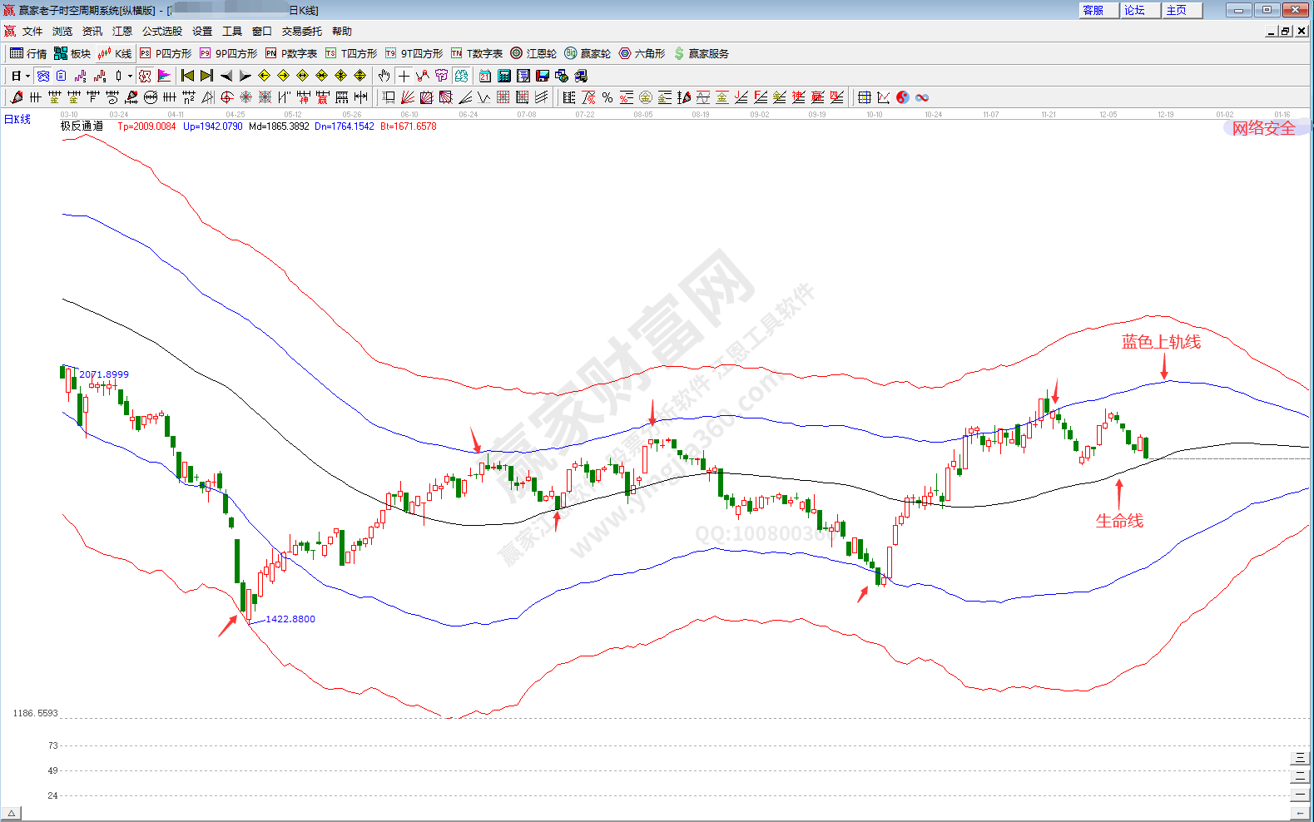
Task: Open the 行情 market quotes view
Action: click(x=28, y=53)
